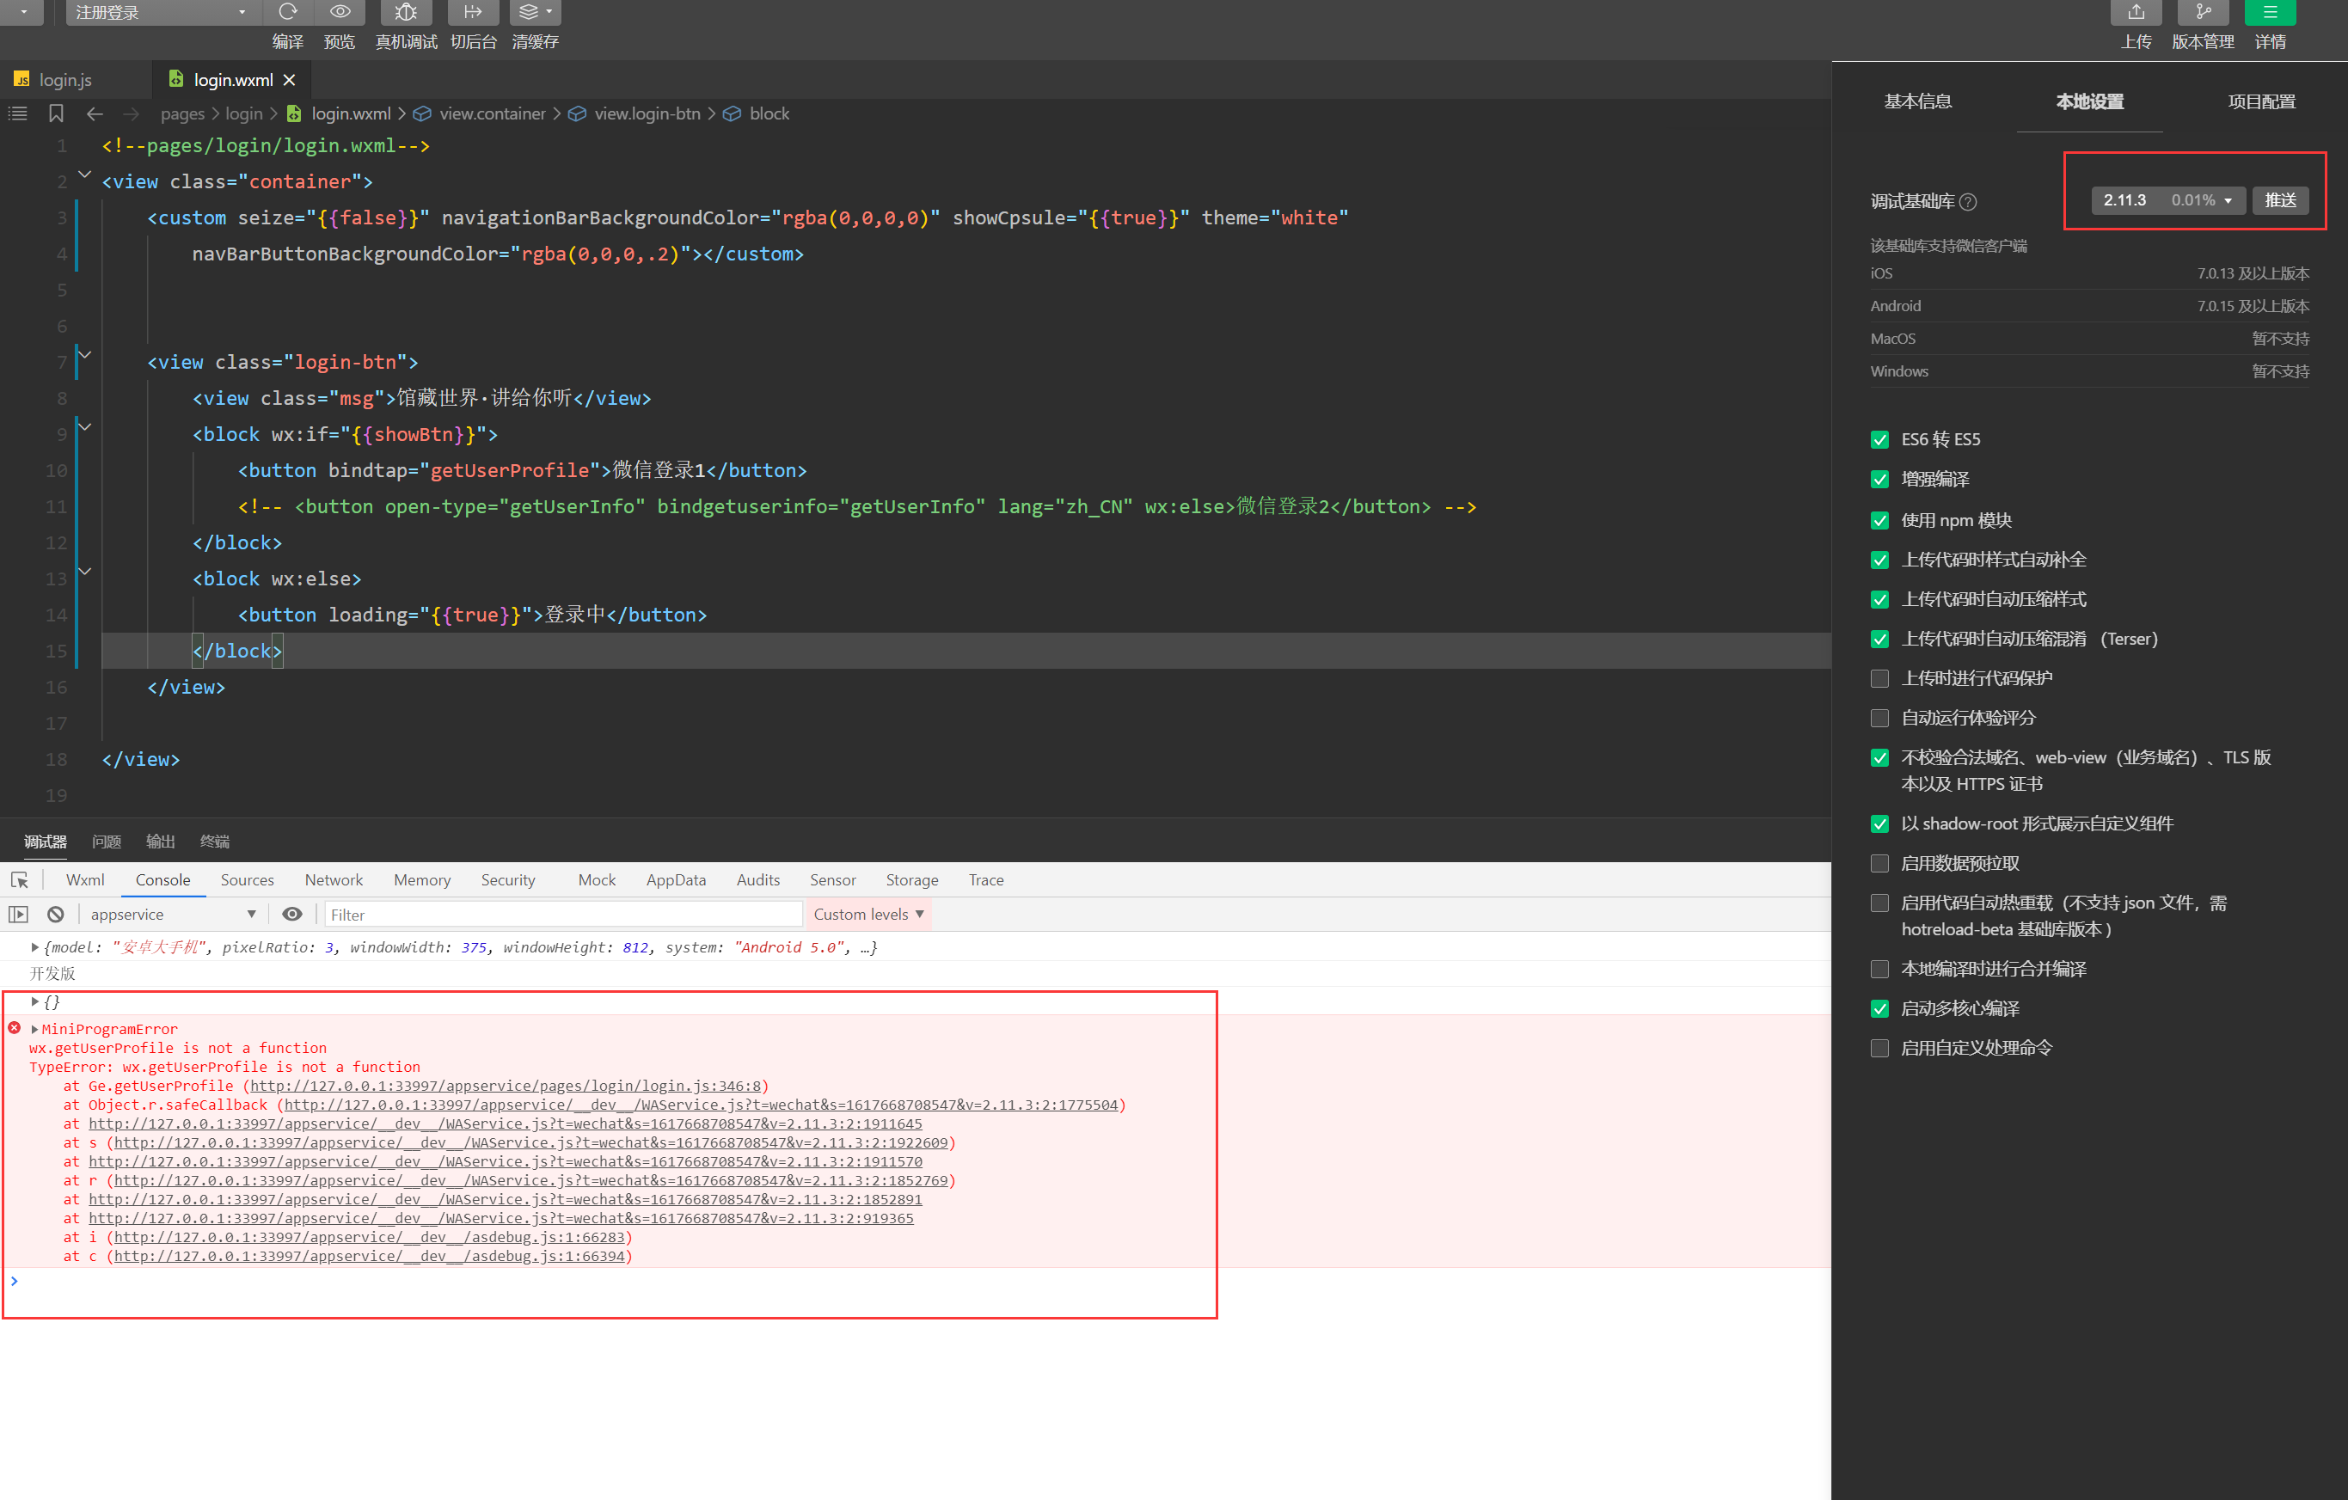Enable 上传时进行代码保护 checkbox
The width and height of the screenshot is (2348, 1500).
tap(1879, 678)
